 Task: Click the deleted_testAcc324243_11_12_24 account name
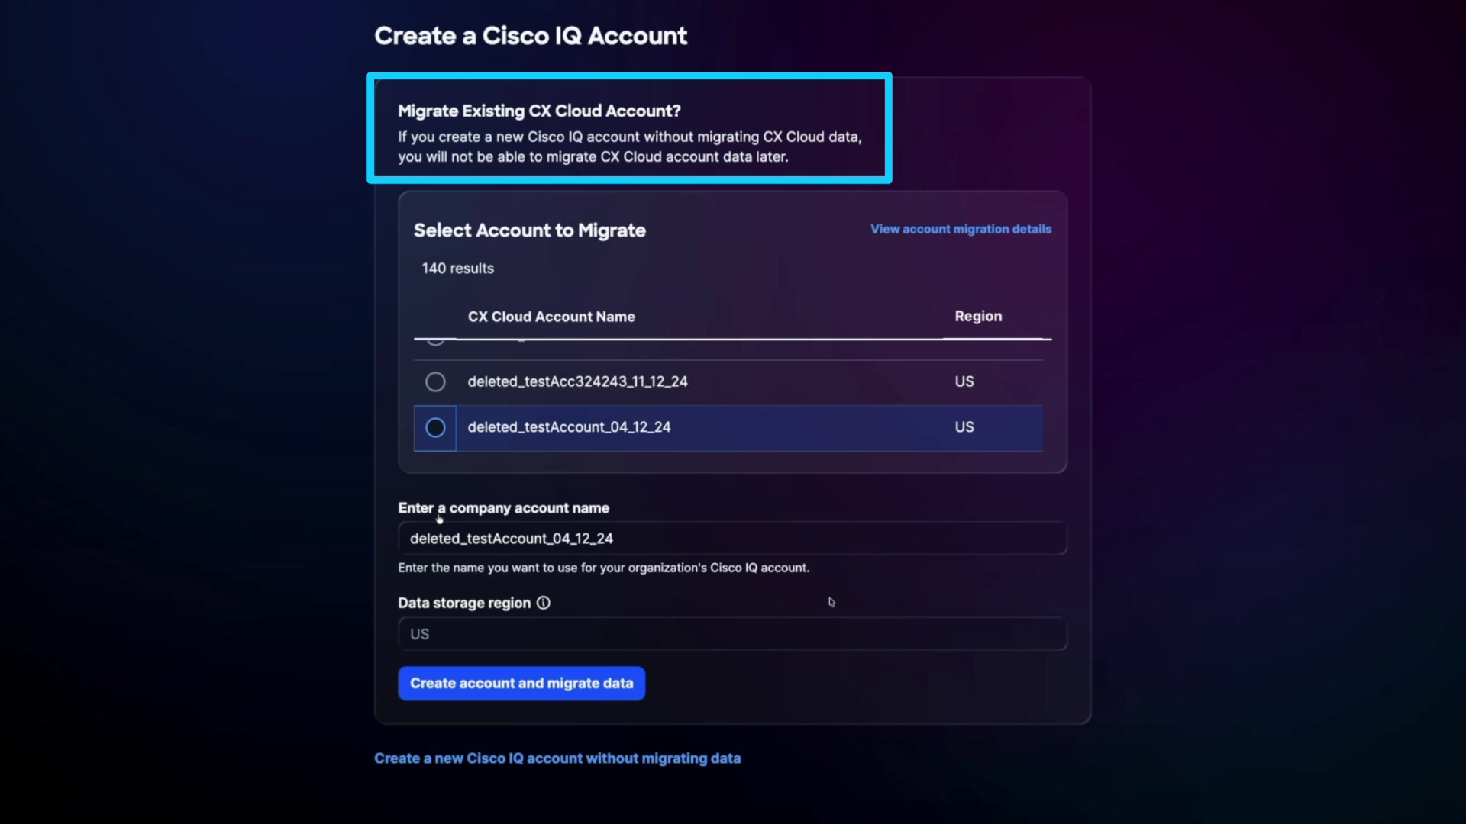[x=577, y=381]
